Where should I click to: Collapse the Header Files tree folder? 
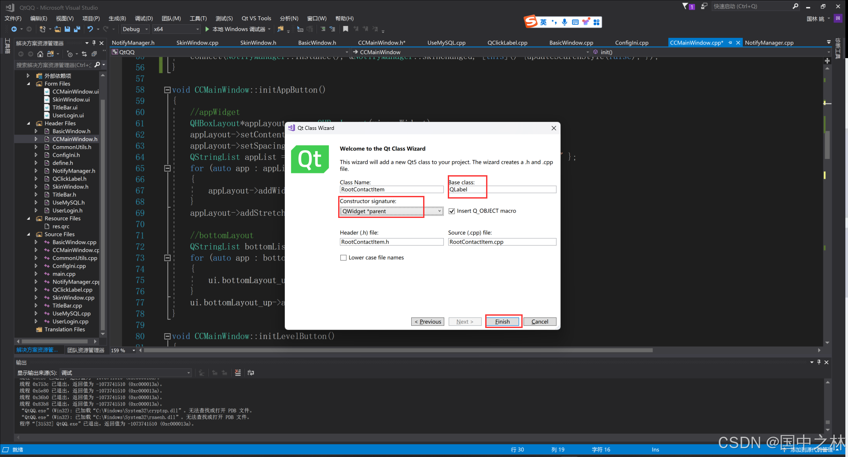click(29, 124)
